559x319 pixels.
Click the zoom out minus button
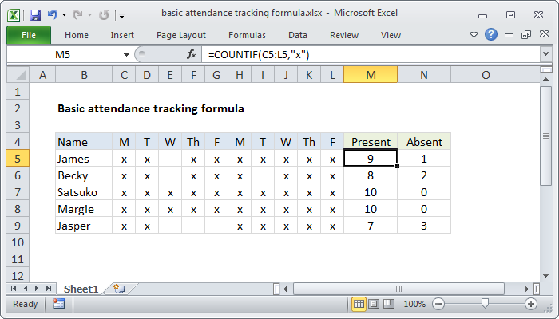pyautogui.click(x=439, y=304)
